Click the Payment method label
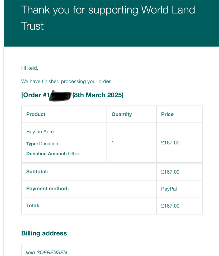The height and width of the screenshot is (256, 219). pos(47,188)
